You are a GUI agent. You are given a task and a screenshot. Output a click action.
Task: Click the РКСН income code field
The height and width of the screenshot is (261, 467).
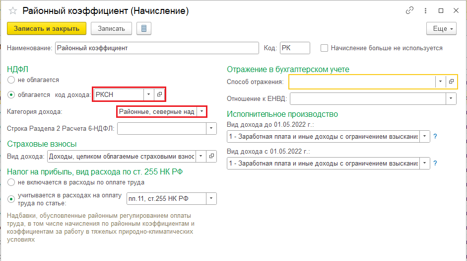point(119,94)
